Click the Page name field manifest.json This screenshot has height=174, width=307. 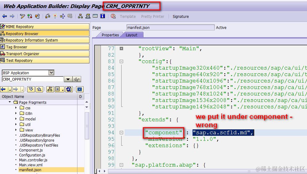(171, 27)
